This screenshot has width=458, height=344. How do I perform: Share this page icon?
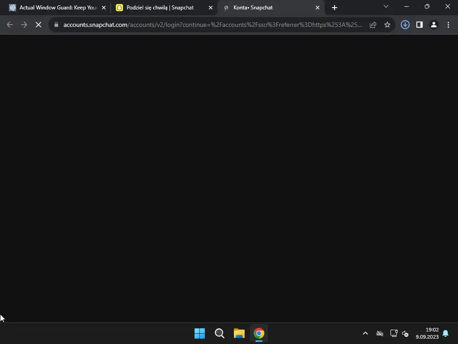click(x=373, y=25)
